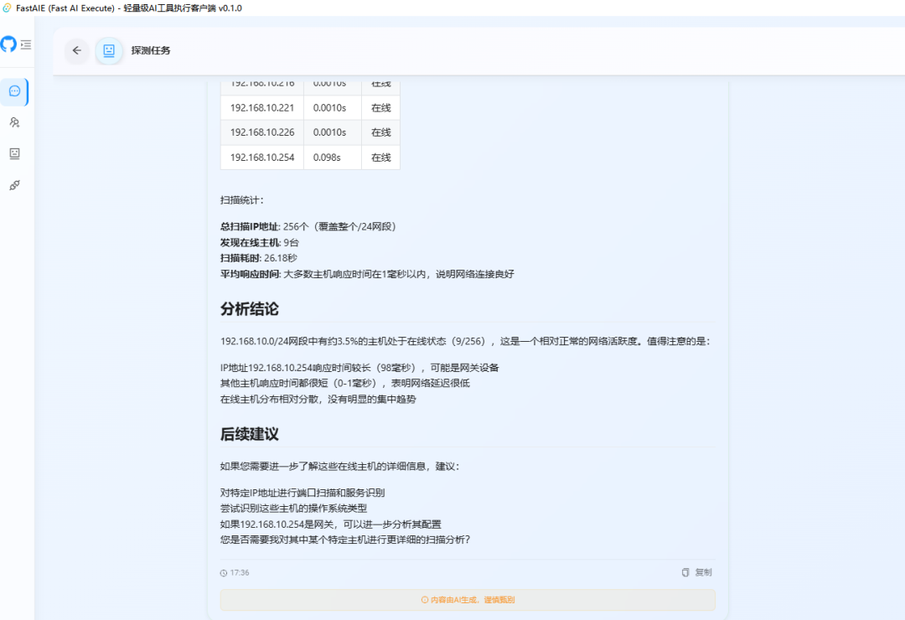Open the GitHub logo link

8,44
